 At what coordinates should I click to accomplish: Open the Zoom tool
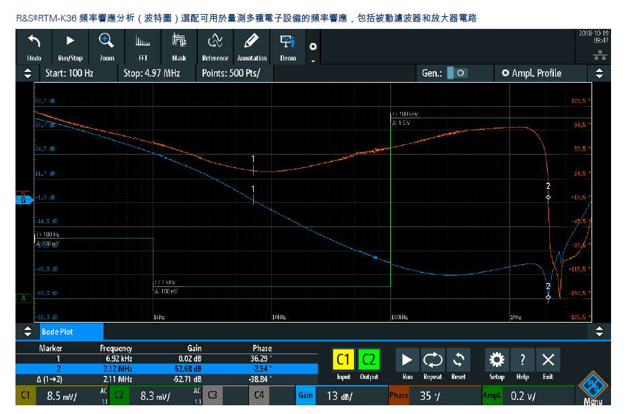[106, 47]
